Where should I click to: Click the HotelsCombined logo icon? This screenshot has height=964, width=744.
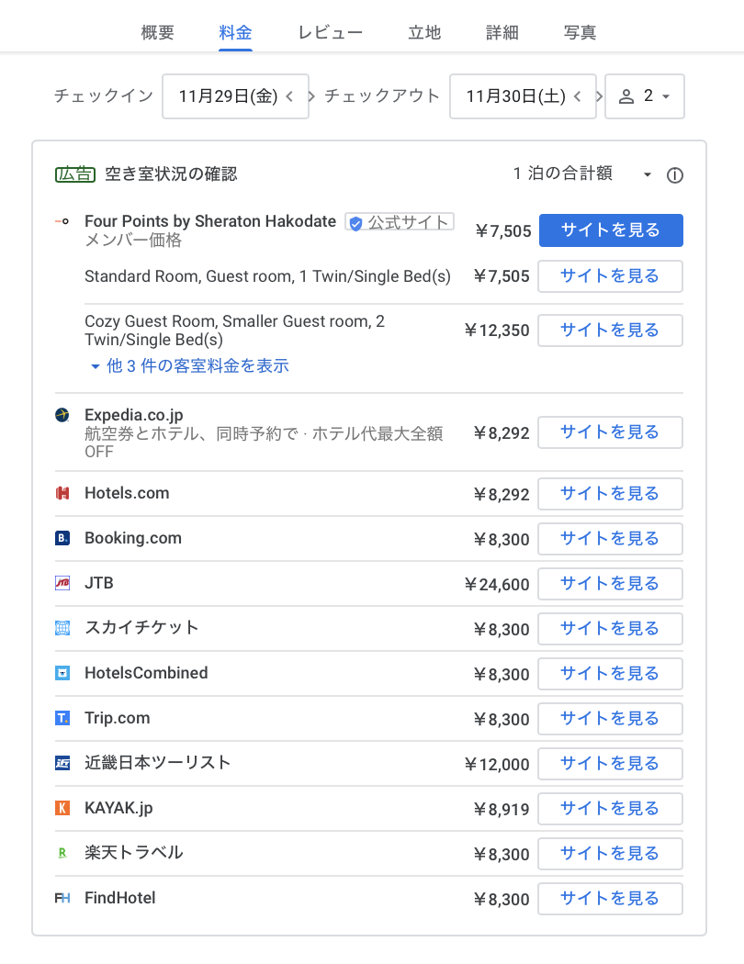62,673
